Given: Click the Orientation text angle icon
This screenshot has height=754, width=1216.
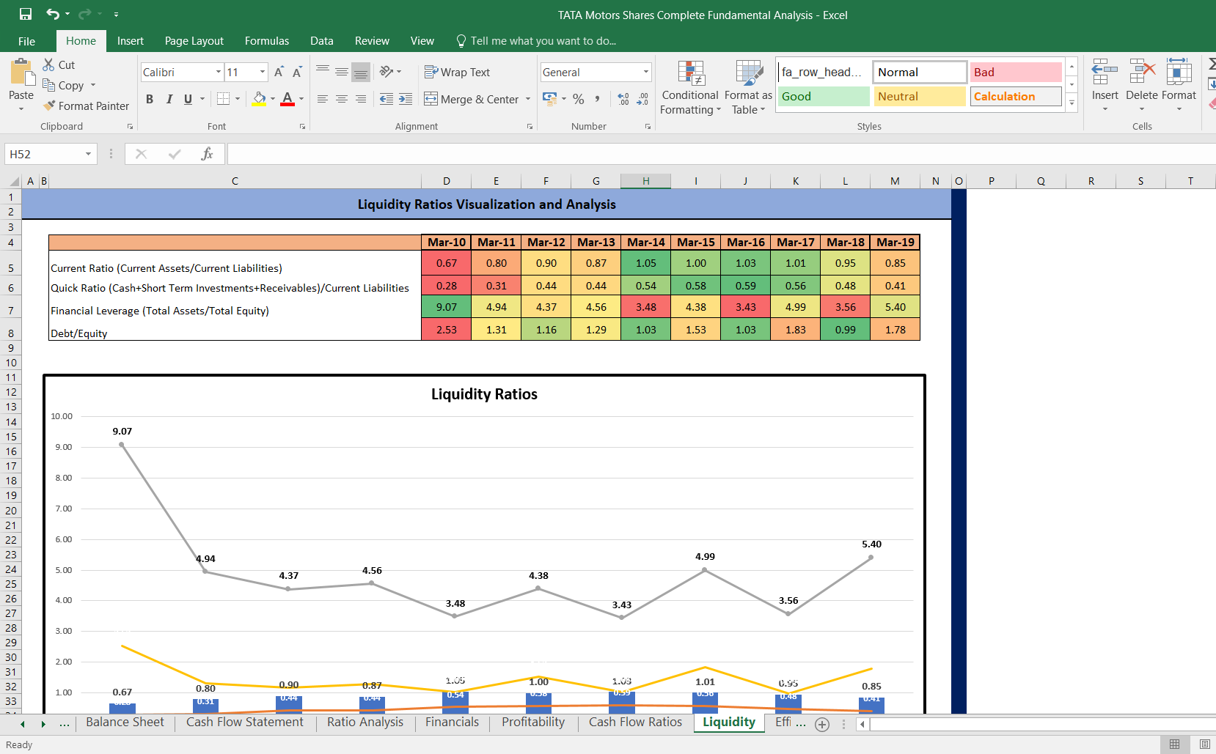Looking at the screenshot, I should (x=387, y=71).
